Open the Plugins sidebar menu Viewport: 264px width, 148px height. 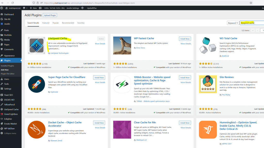[11, 60]
